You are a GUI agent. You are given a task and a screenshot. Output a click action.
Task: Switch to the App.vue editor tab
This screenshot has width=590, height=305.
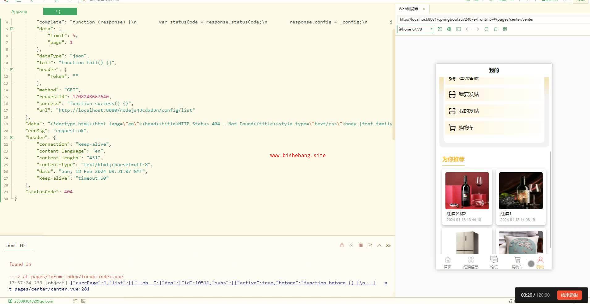click(19, 11)
